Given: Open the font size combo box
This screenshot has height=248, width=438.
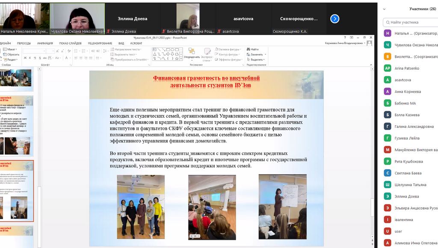Looking at the screenshot, I should point(50,51).
